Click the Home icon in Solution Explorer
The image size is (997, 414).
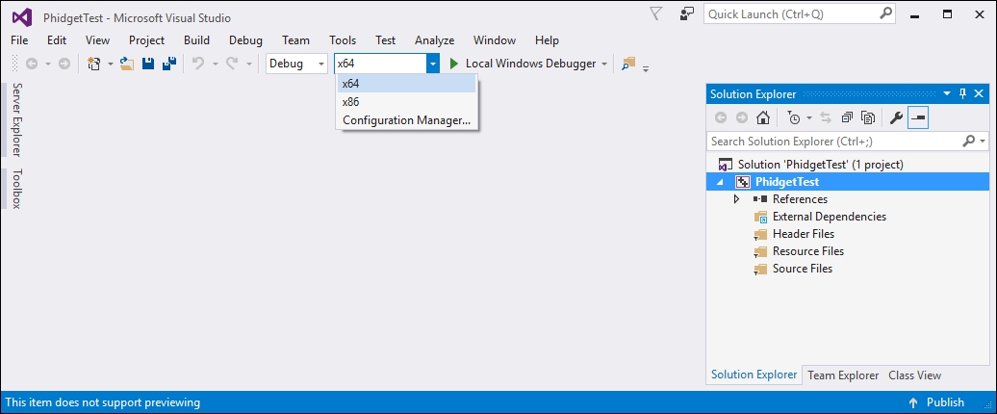point(763,117)
